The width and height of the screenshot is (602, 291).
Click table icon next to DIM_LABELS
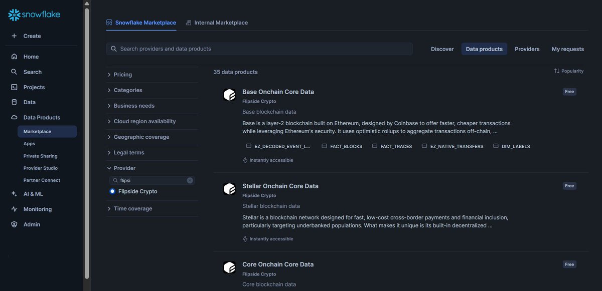(x=496, y=146)
